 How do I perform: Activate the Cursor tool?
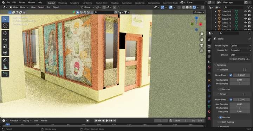click(5, 26)
